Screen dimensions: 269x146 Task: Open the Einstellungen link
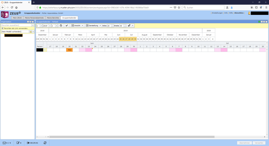point(217,13)
